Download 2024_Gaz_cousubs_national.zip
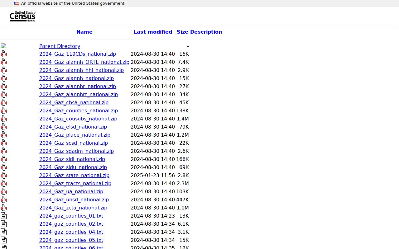 pyautogui.click(x=78, y=119)
